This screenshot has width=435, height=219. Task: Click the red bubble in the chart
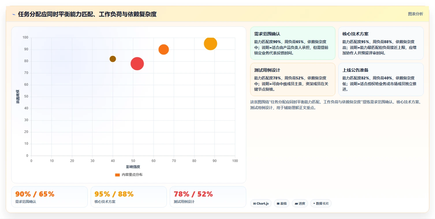tap(137, 64)
